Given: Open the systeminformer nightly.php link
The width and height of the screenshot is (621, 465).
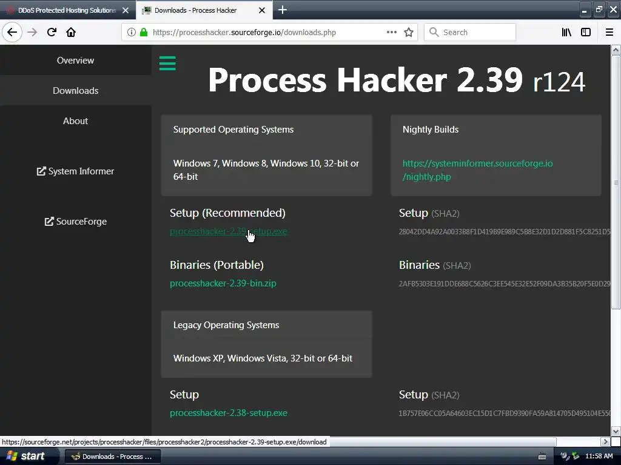Looking at the screenshot, I should click(x=478, y=170).
